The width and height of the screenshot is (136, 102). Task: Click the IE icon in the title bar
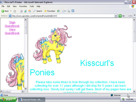2,2
